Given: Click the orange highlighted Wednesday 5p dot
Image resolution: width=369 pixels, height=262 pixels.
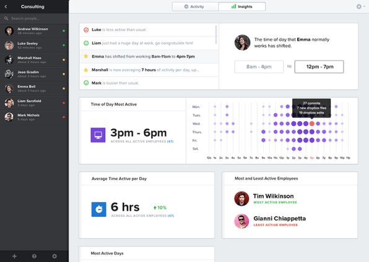Looking at the screenshot, I should coord(312,124).
